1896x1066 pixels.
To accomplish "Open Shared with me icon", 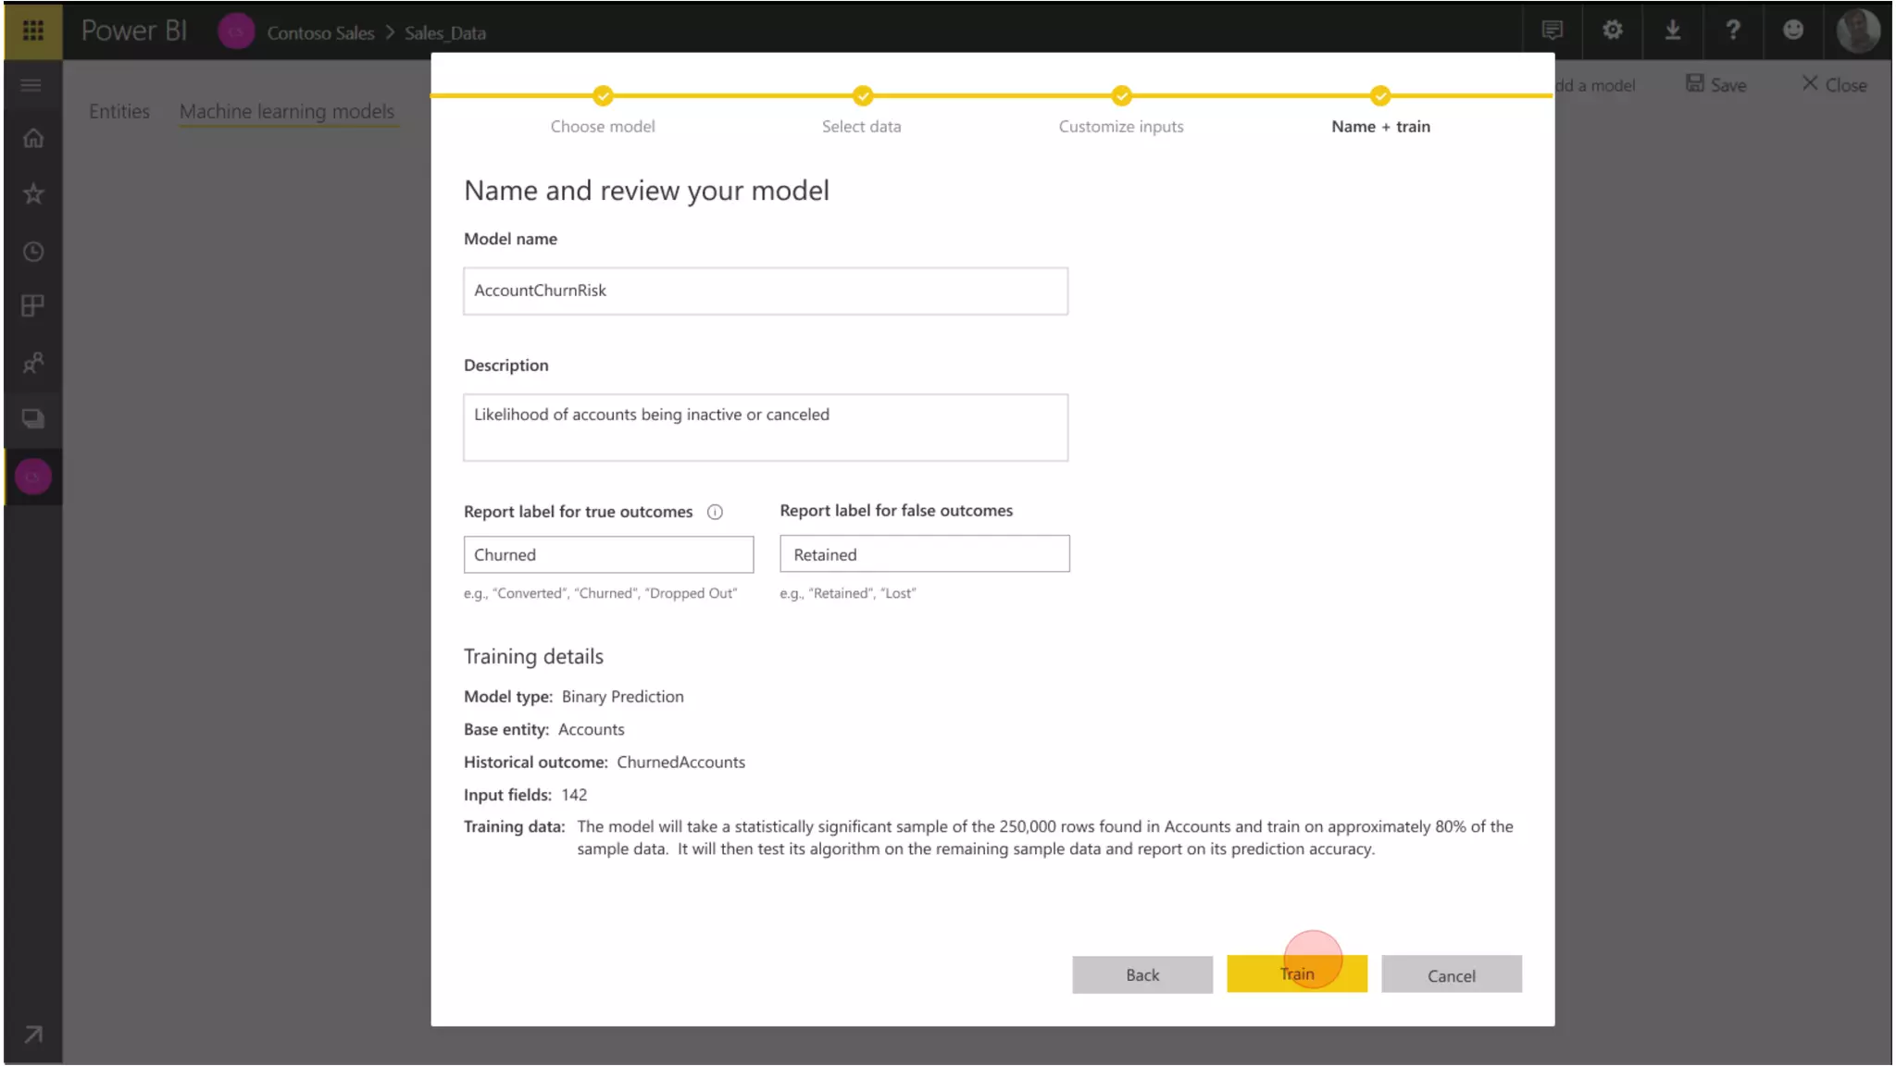I will [33, 363].
